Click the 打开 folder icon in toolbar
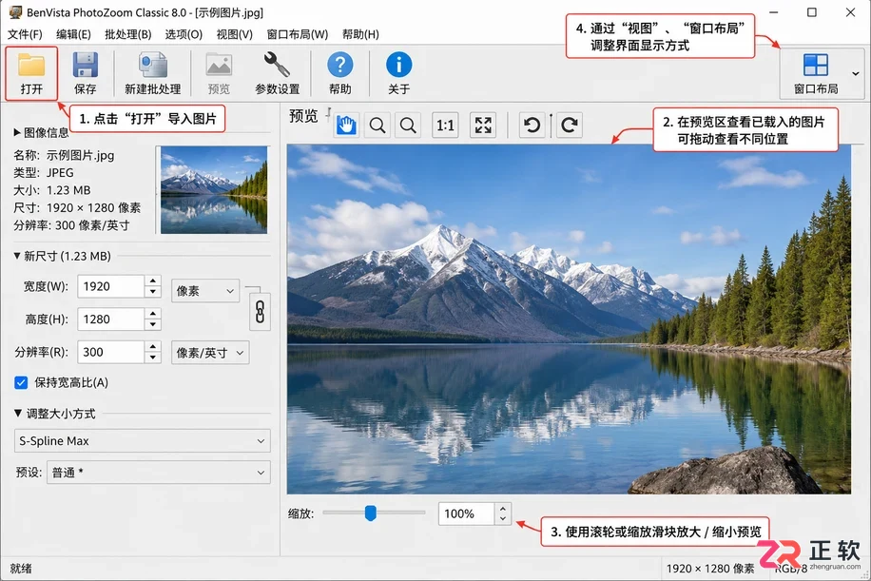 [31, 65]
